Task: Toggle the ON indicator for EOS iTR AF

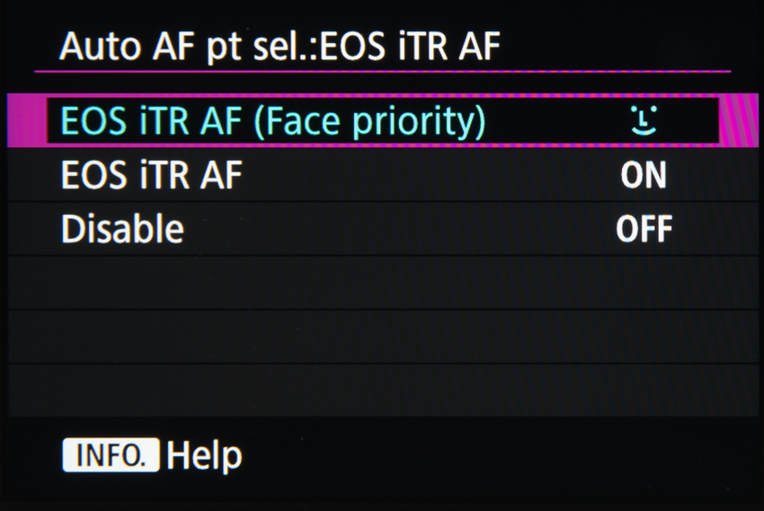Action: pyautogui.click(x=644, y=175)
